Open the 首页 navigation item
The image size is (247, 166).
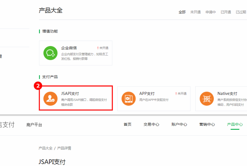[127, 124]
